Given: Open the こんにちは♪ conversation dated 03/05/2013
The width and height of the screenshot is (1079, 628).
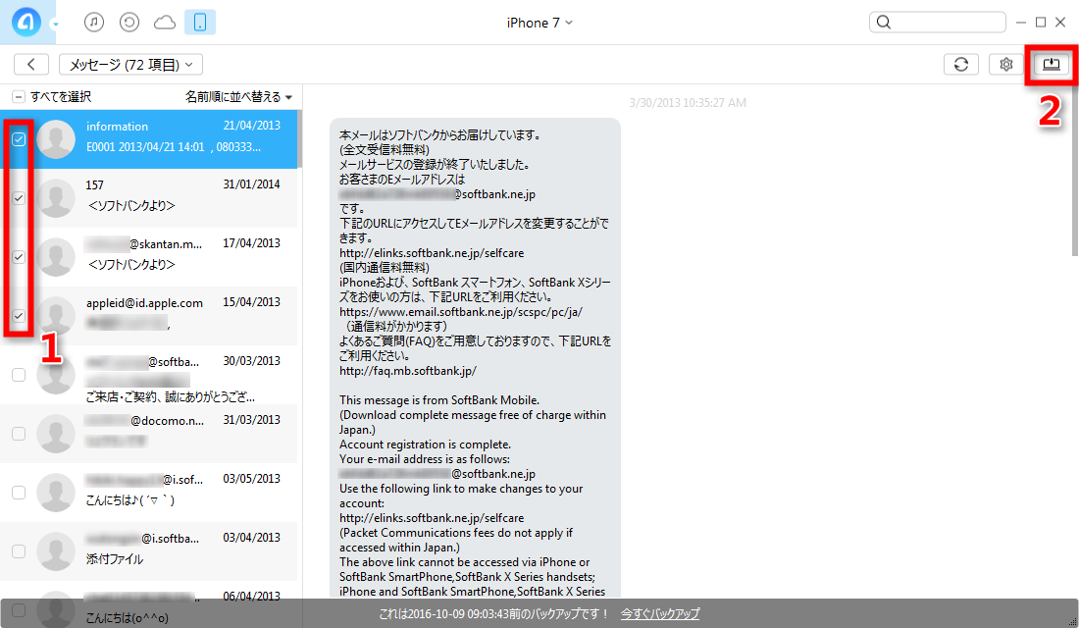Looking at the screenshot, I should (x=149, y=493).
